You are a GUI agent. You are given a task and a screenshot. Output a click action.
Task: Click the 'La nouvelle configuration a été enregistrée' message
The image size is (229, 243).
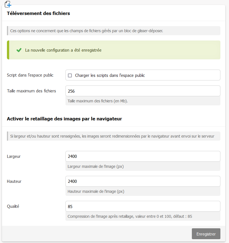(x=63, y=50)
